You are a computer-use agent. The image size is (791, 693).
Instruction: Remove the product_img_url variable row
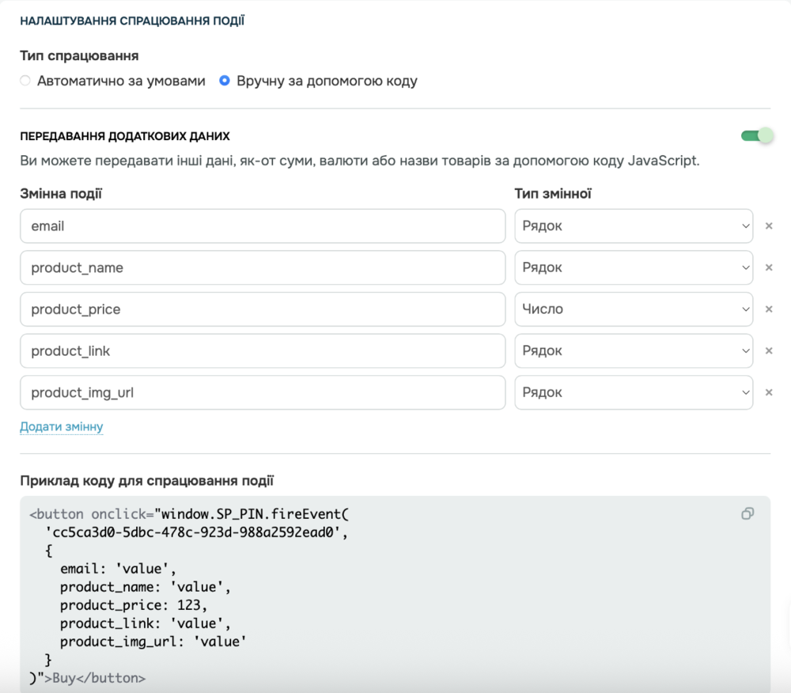coord(768,392)
